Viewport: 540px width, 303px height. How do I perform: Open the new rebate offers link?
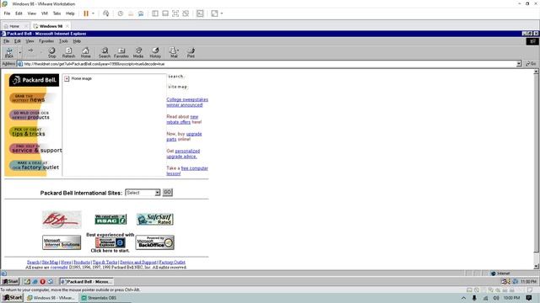coord(182,120)
